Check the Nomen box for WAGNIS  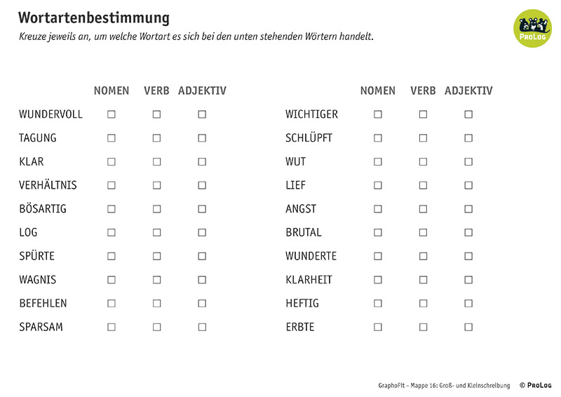point(111,280)
